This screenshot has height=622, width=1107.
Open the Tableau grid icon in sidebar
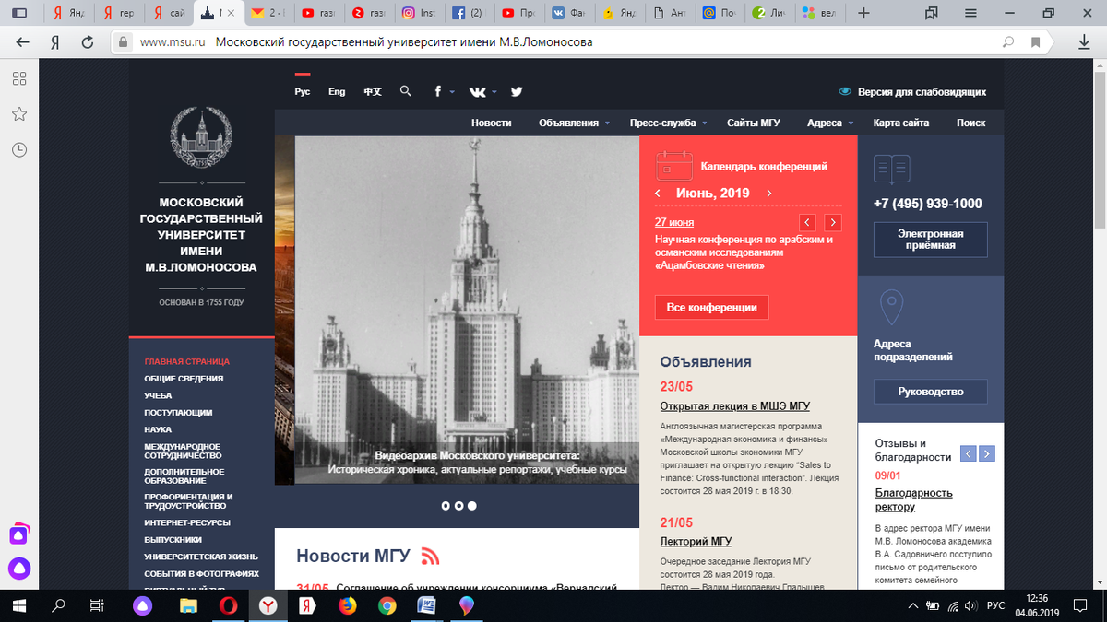pos(19,79)
